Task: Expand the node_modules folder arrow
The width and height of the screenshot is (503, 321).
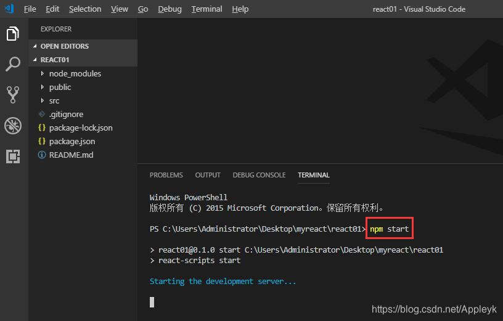Action: [43, 73]
